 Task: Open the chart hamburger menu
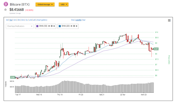(x=169, y=20)
